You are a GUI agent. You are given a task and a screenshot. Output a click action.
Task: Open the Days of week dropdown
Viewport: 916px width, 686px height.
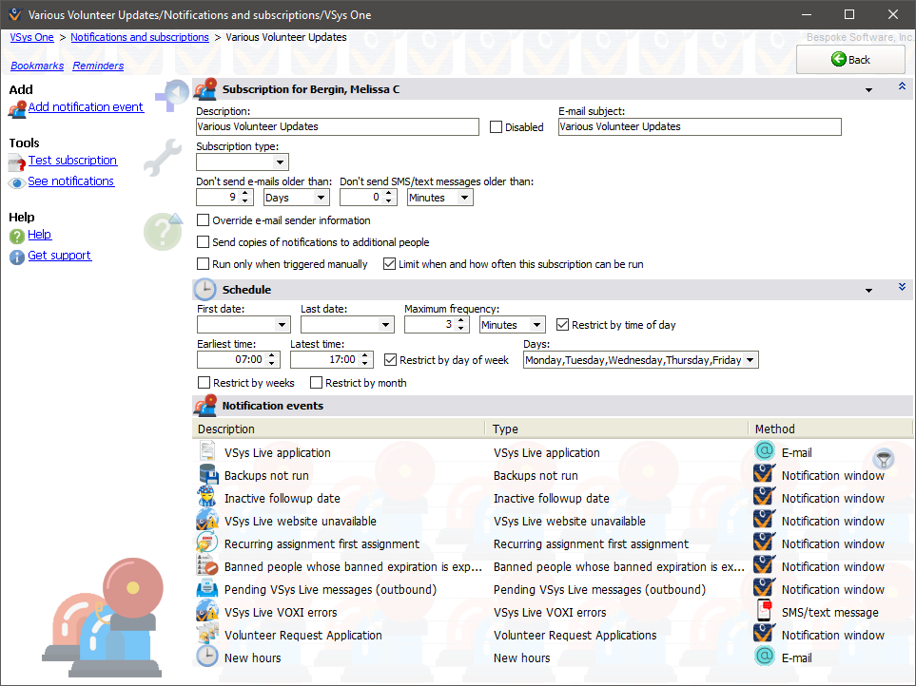click(x=750, y=360)
